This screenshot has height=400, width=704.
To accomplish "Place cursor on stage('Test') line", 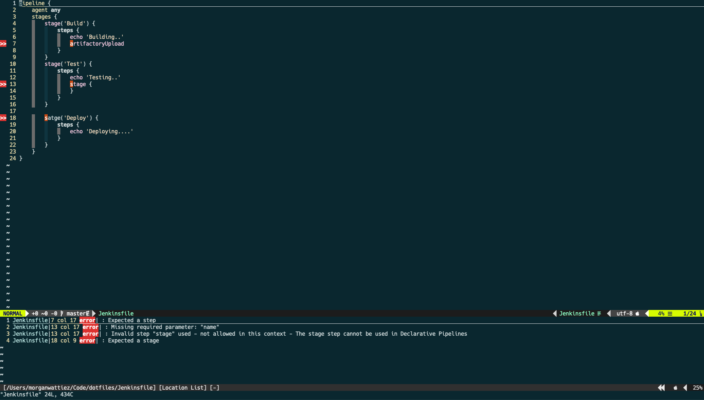I will (x=68, y=64).
